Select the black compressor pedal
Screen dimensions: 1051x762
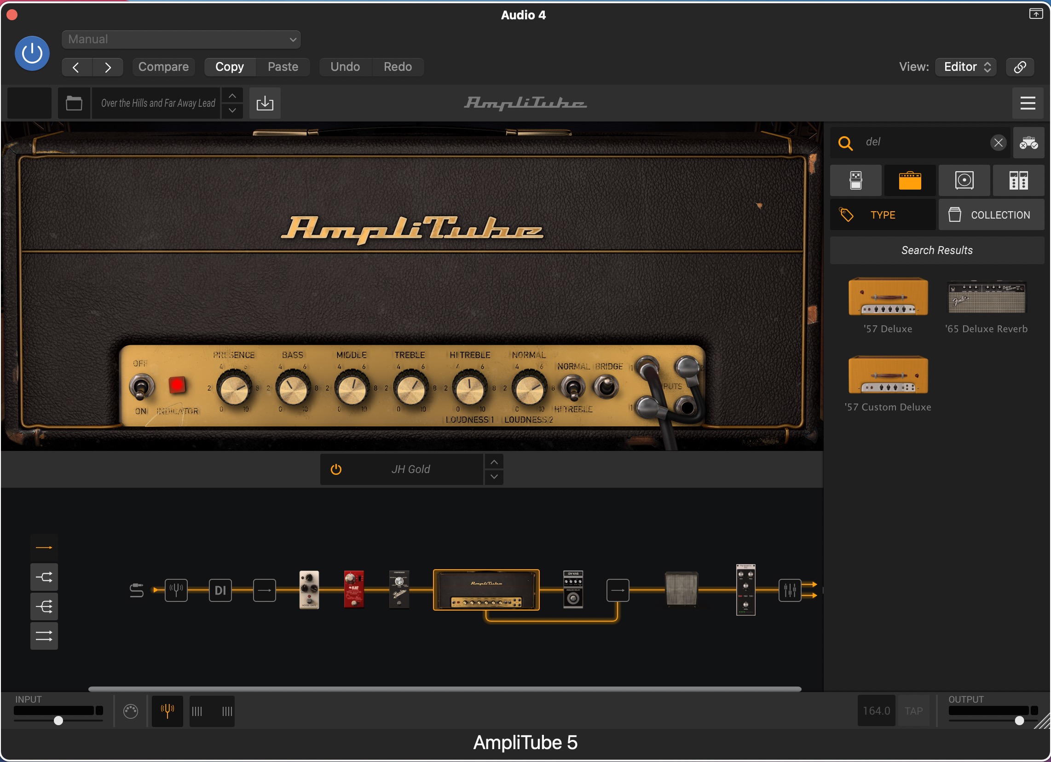tap(399, 589)
